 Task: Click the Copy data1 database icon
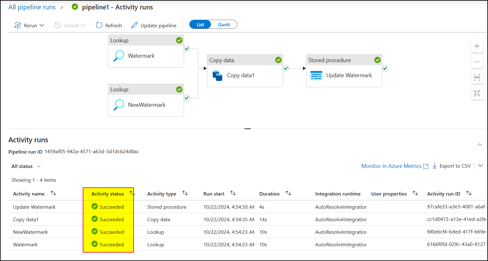(x=217, y=76)
